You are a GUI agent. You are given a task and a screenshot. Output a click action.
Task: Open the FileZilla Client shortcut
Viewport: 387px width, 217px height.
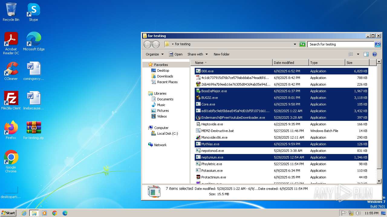(11, 100)
